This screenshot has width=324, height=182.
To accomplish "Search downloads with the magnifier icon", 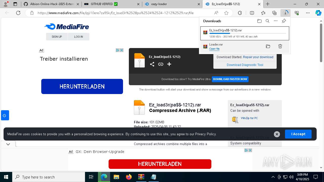I will pyautogui.click(x=267, y=21).
